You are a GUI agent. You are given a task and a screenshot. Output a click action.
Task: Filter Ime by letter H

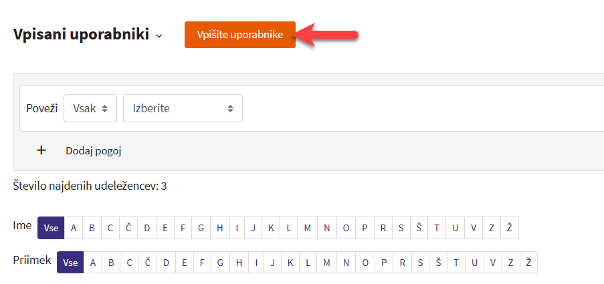pyautogui.click(x=219, y=228)
